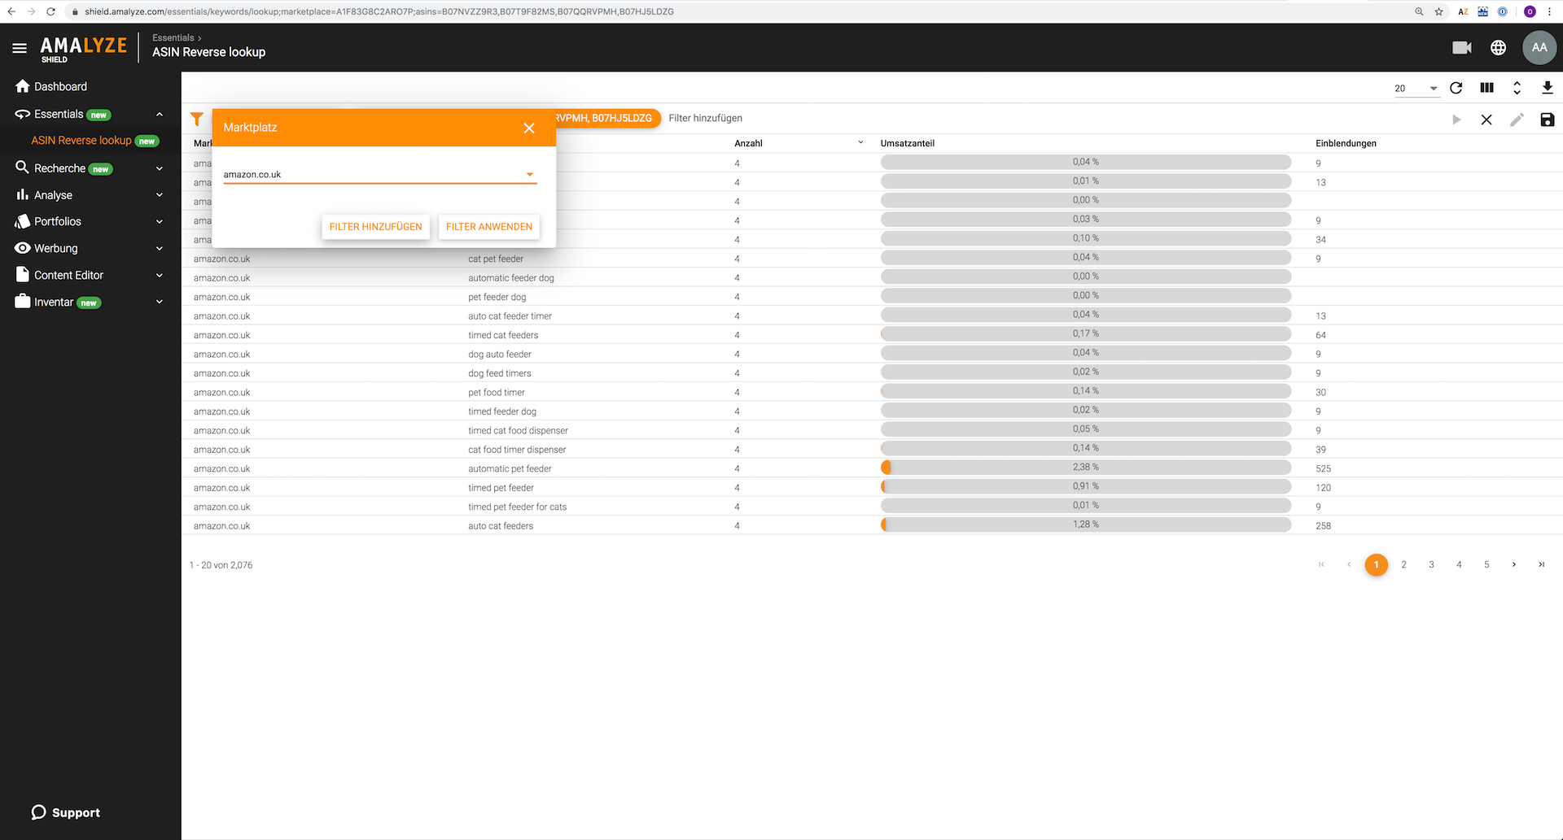Screen dimensions: 1563x840
Task: Sort by Einblendungen column header
Action: coord(1346,143)
